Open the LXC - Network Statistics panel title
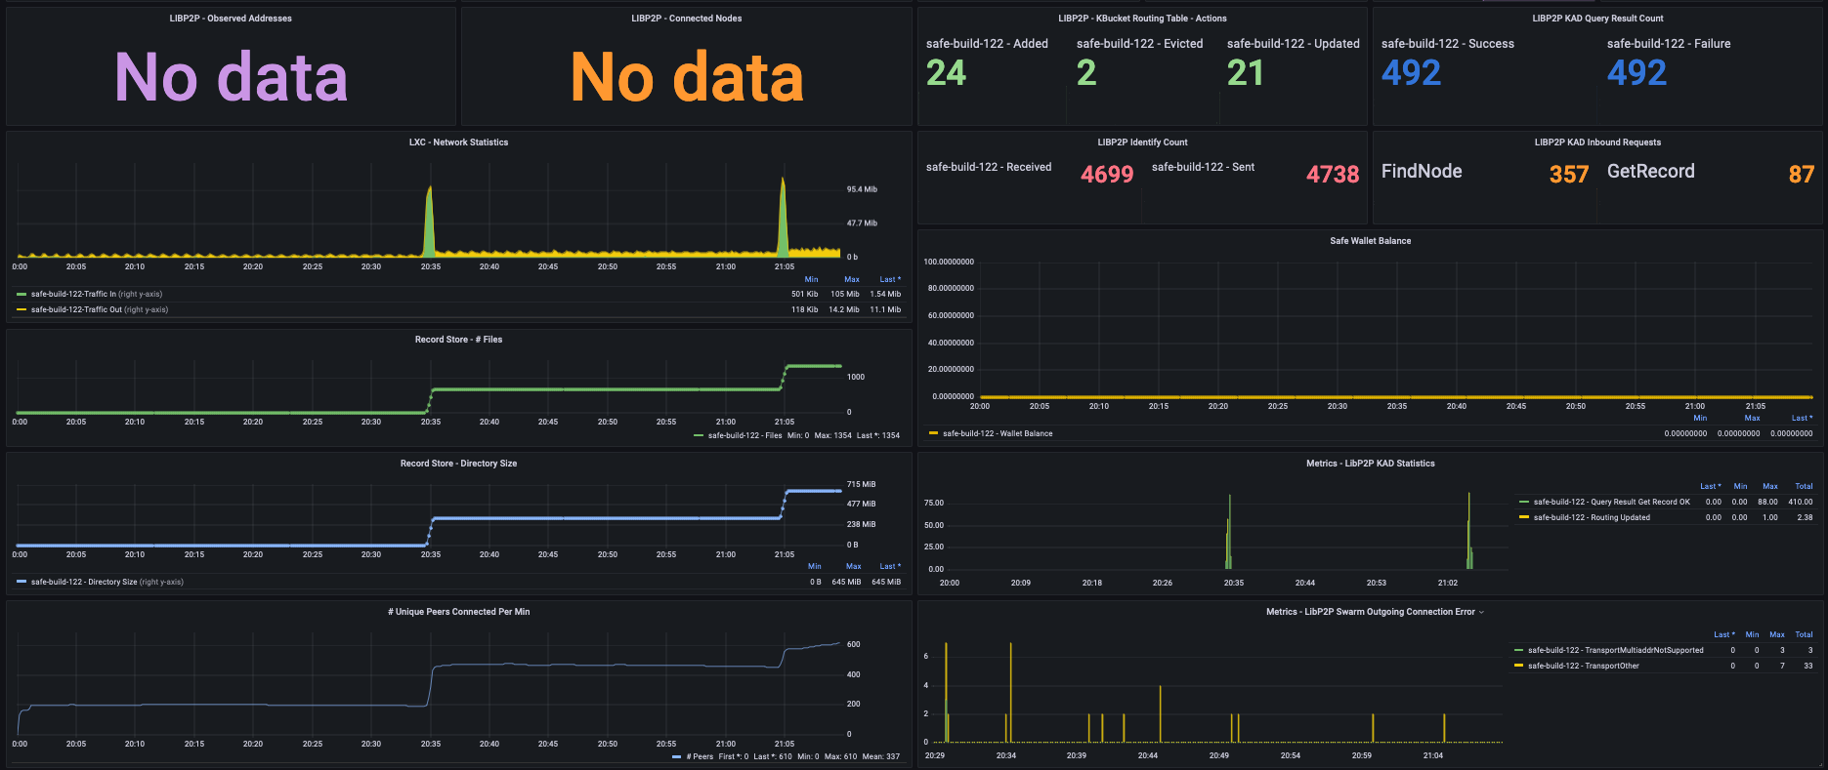The image size is (1828, 770). [458, 142]
